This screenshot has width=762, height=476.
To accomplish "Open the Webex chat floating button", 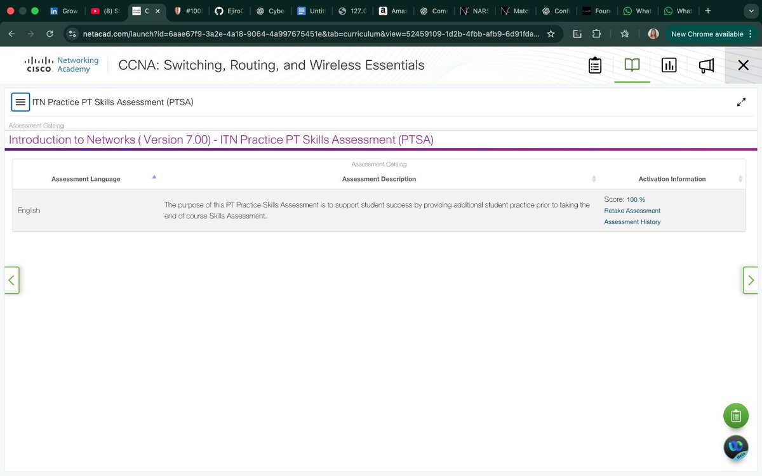I will point(736,447).
